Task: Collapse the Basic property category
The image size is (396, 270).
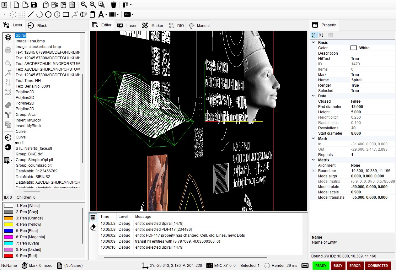Action: [x=313, y=42]
